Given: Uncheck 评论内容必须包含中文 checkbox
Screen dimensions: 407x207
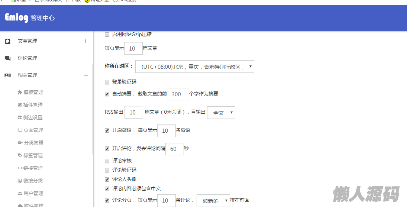Looking at the screenshot, I should point(107,189).
